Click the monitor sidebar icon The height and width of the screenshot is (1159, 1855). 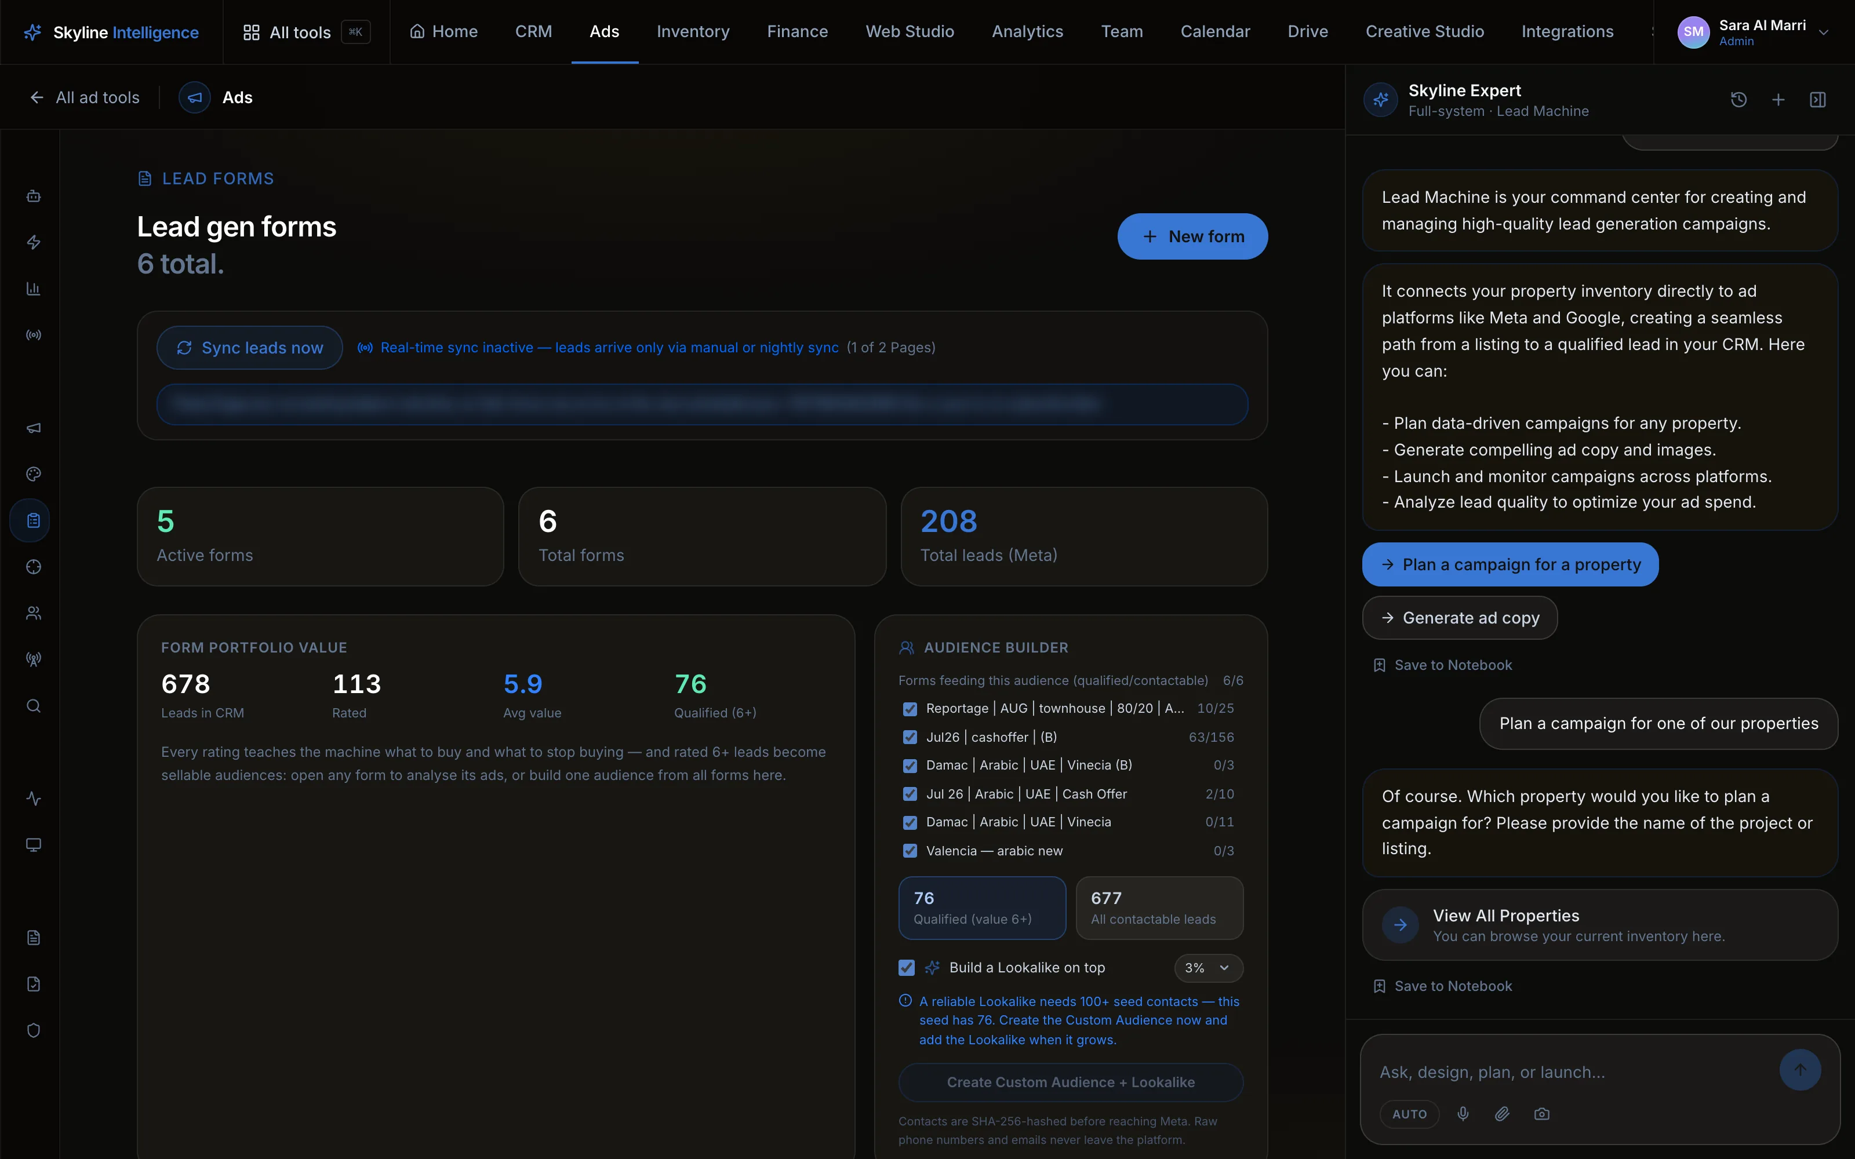pyautogui.click(x=33, y=845)
